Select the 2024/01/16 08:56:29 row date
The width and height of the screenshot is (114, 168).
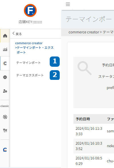coord(89,161)
